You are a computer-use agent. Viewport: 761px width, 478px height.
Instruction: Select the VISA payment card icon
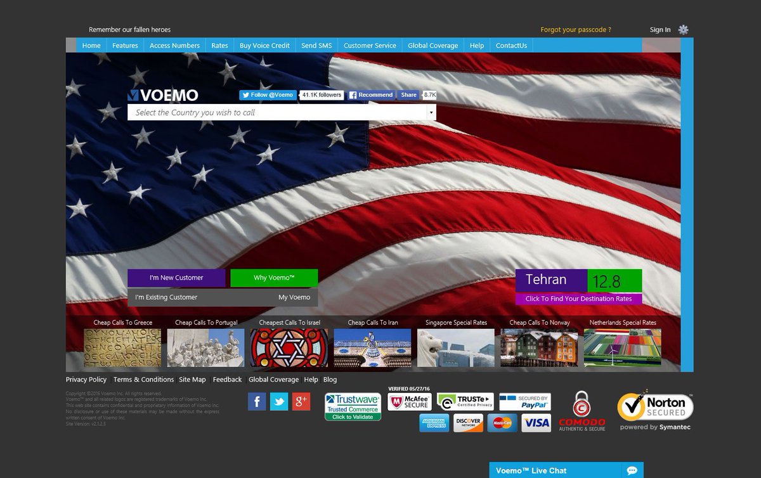click(536, 423)
